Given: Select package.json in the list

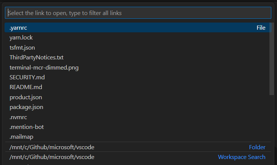Looking at the screenshot, I should tap(26, 107).
